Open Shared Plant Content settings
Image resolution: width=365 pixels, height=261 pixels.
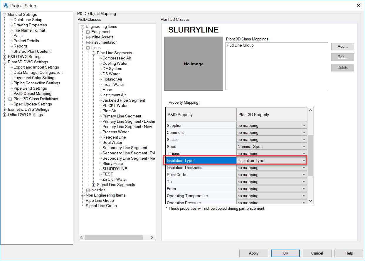coord(32,52)
